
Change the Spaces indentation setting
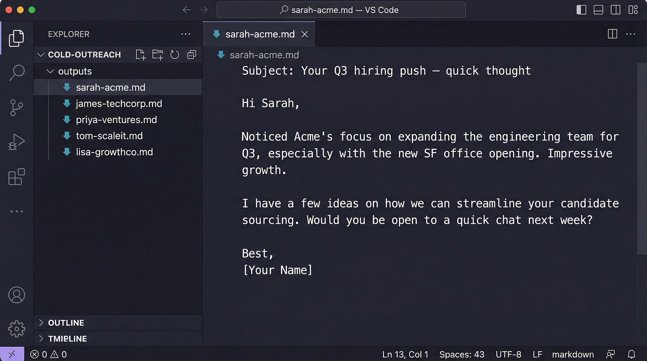462,354
